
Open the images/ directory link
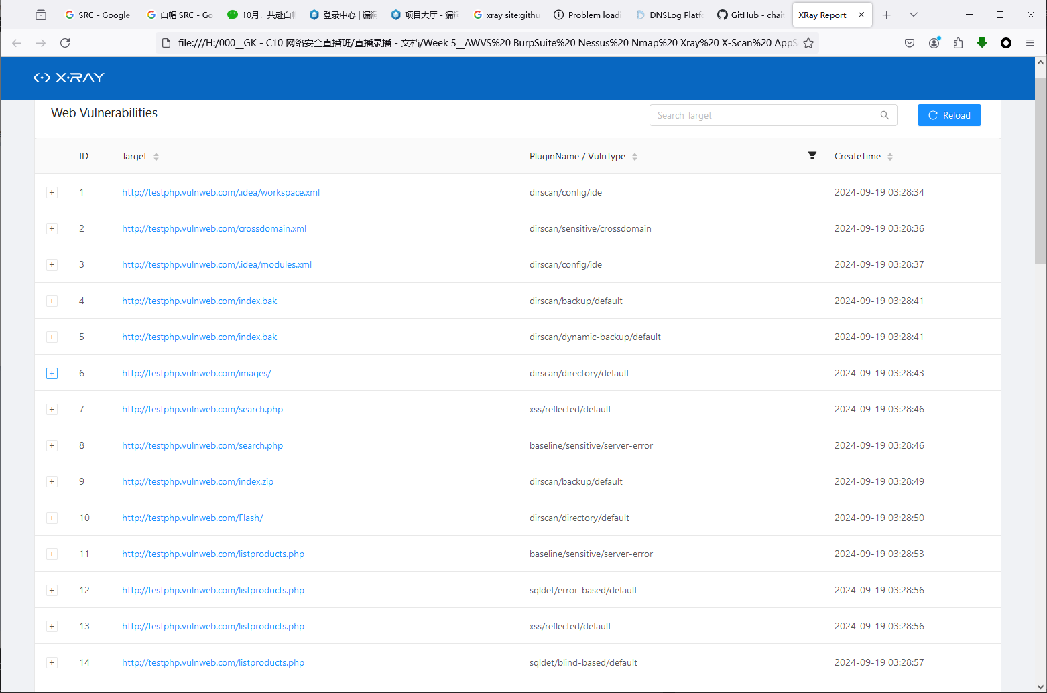(x=196, y=373)
